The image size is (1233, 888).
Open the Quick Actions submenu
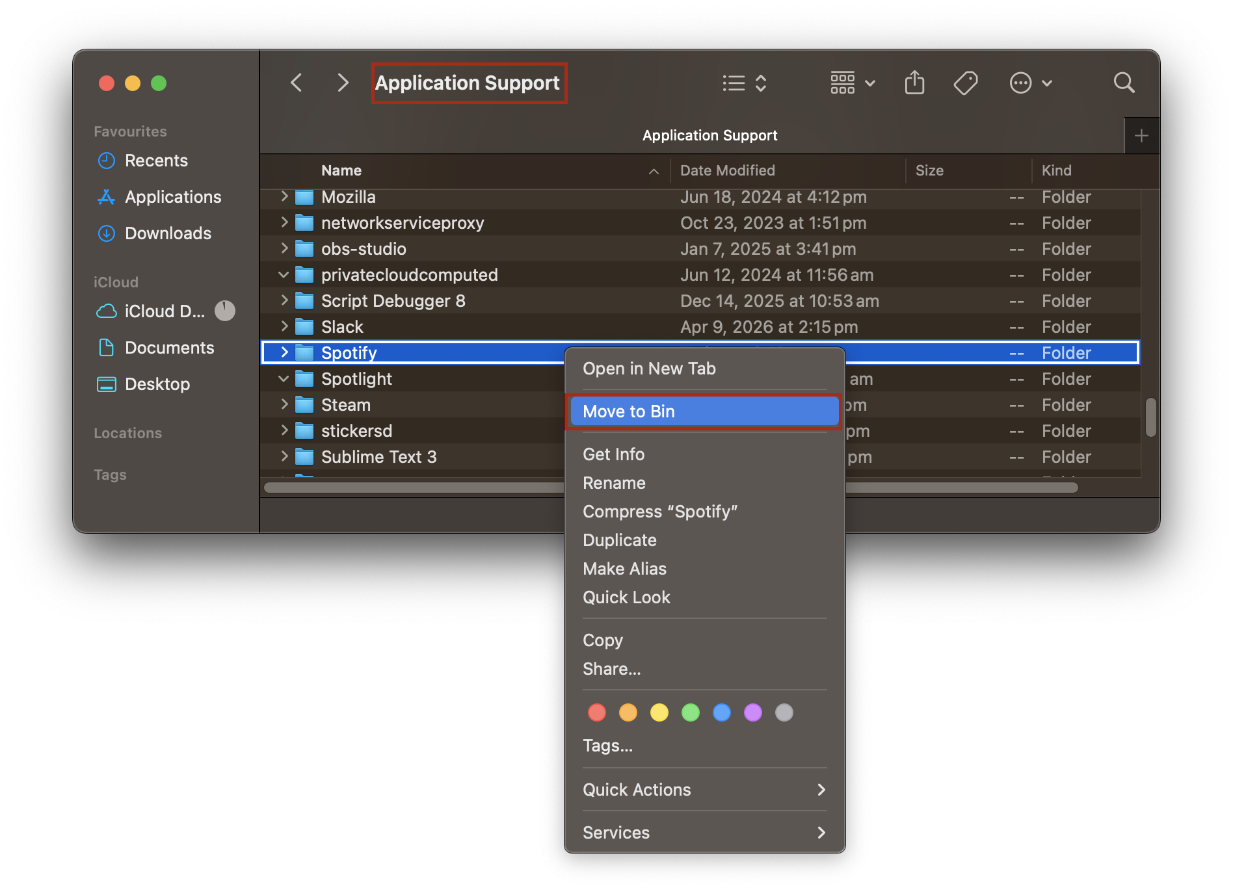pos(704,790)
